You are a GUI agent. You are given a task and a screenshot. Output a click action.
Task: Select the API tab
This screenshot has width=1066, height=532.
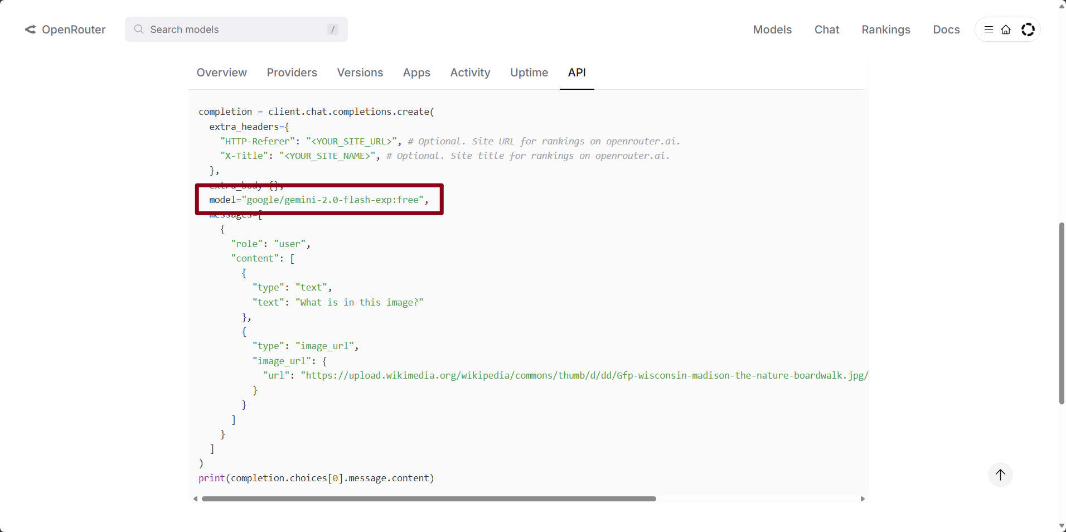point(576,72)
